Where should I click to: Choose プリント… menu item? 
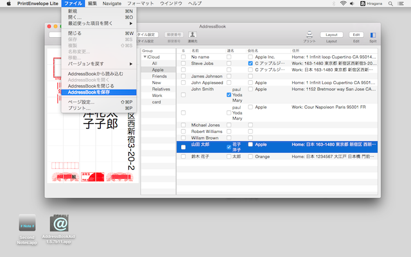[99, 108]
